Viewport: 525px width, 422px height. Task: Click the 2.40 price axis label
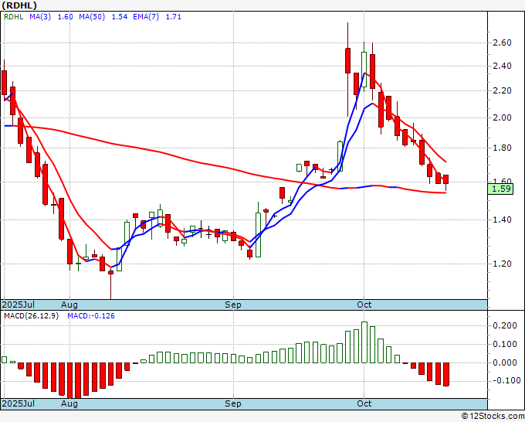pos(502,66)
